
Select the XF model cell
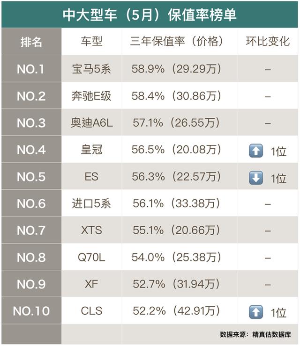point(91,284)
